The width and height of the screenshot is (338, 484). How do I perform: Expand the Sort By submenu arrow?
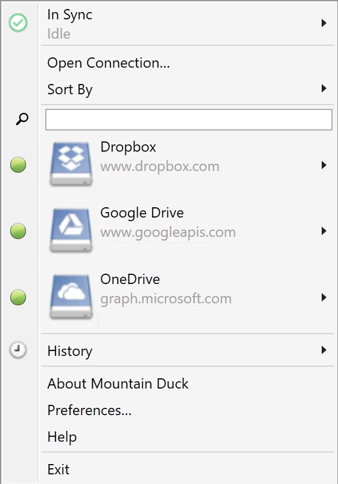pos(324,89)
